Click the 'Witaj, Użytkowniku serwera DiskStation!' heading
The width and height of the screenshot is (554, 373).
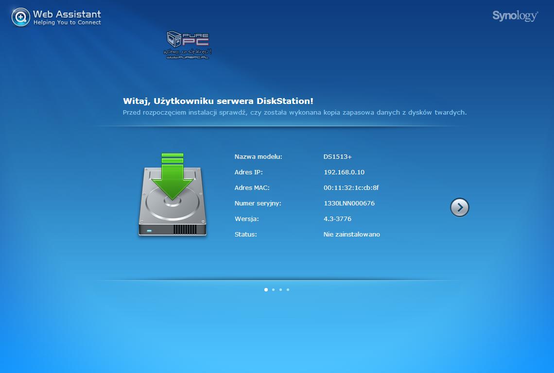[218, 101]
